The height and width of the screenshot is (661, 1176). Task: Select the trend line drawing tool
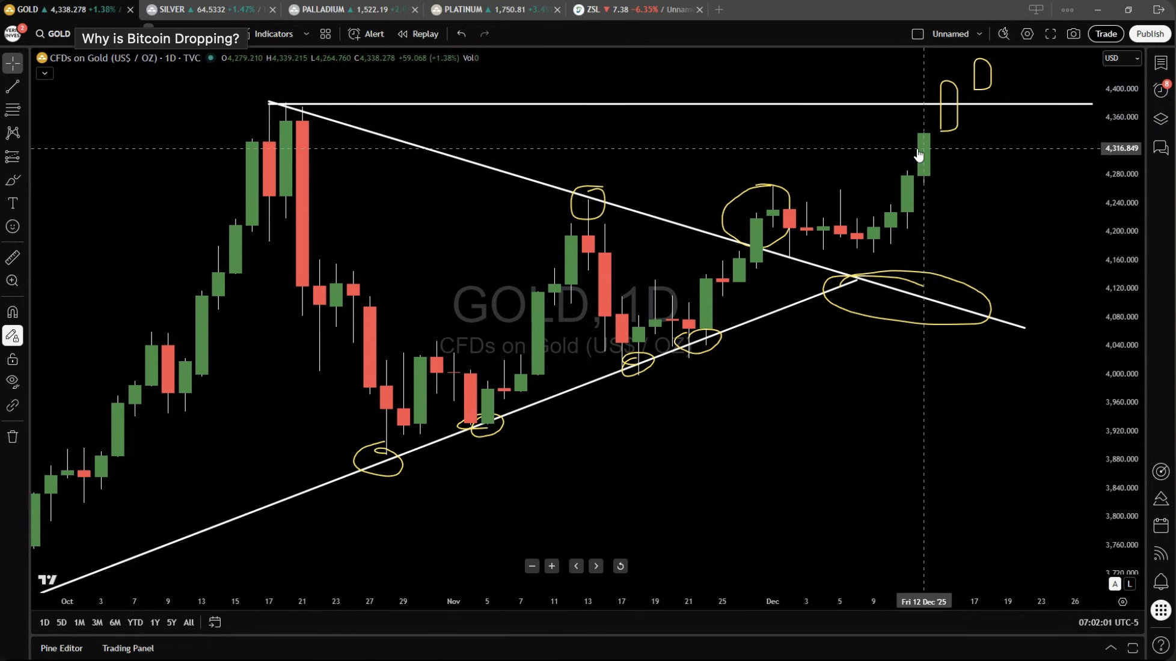tap(13, 87)
